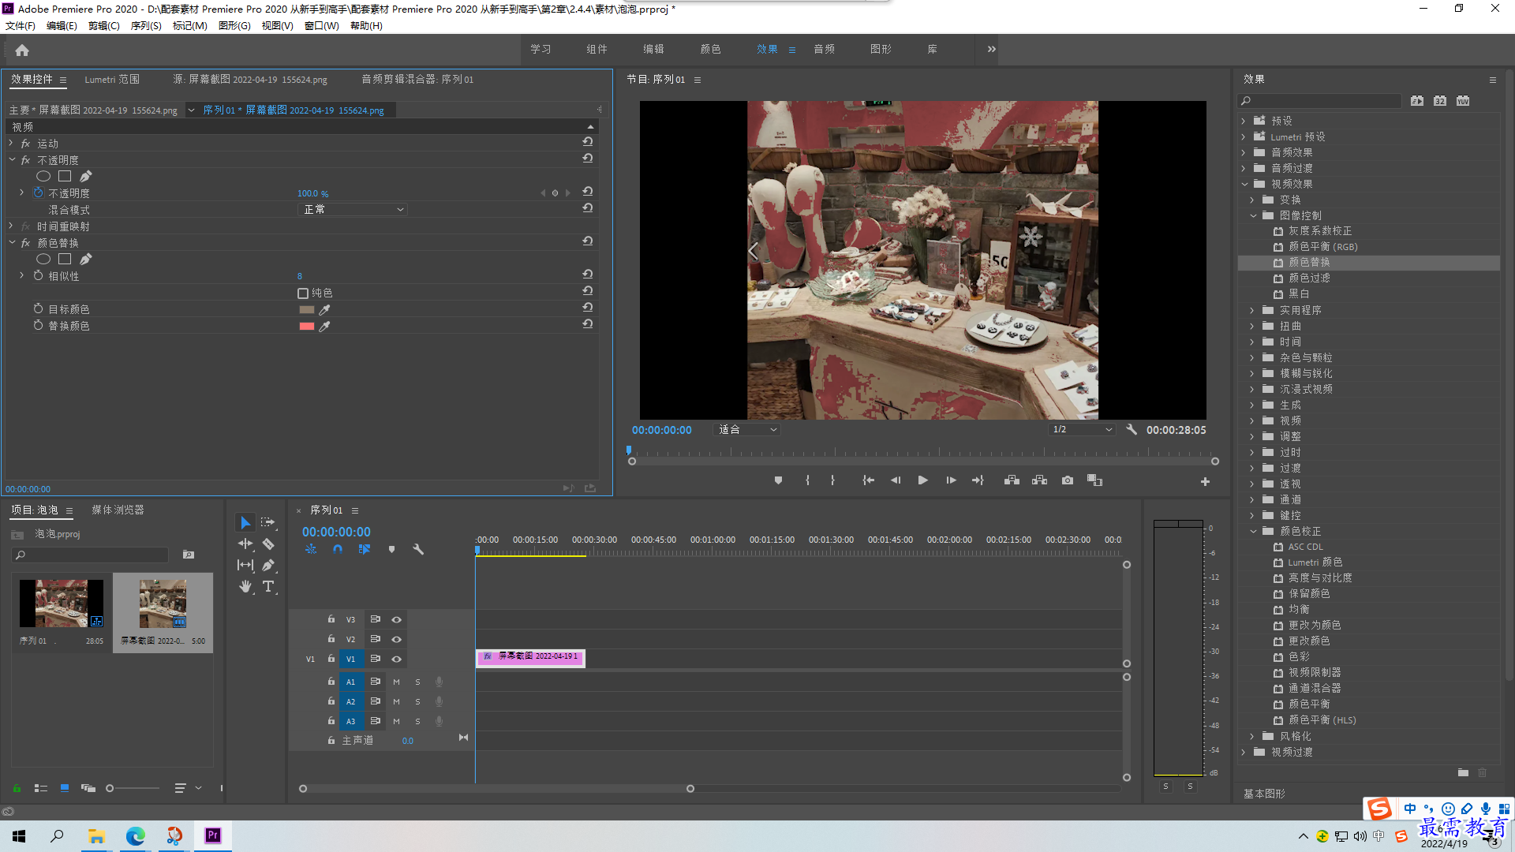The width and height of the screenshot is (1515, 852).
Task: Open 混合模式 dropdown showing 正常
Action: (353, 210)
